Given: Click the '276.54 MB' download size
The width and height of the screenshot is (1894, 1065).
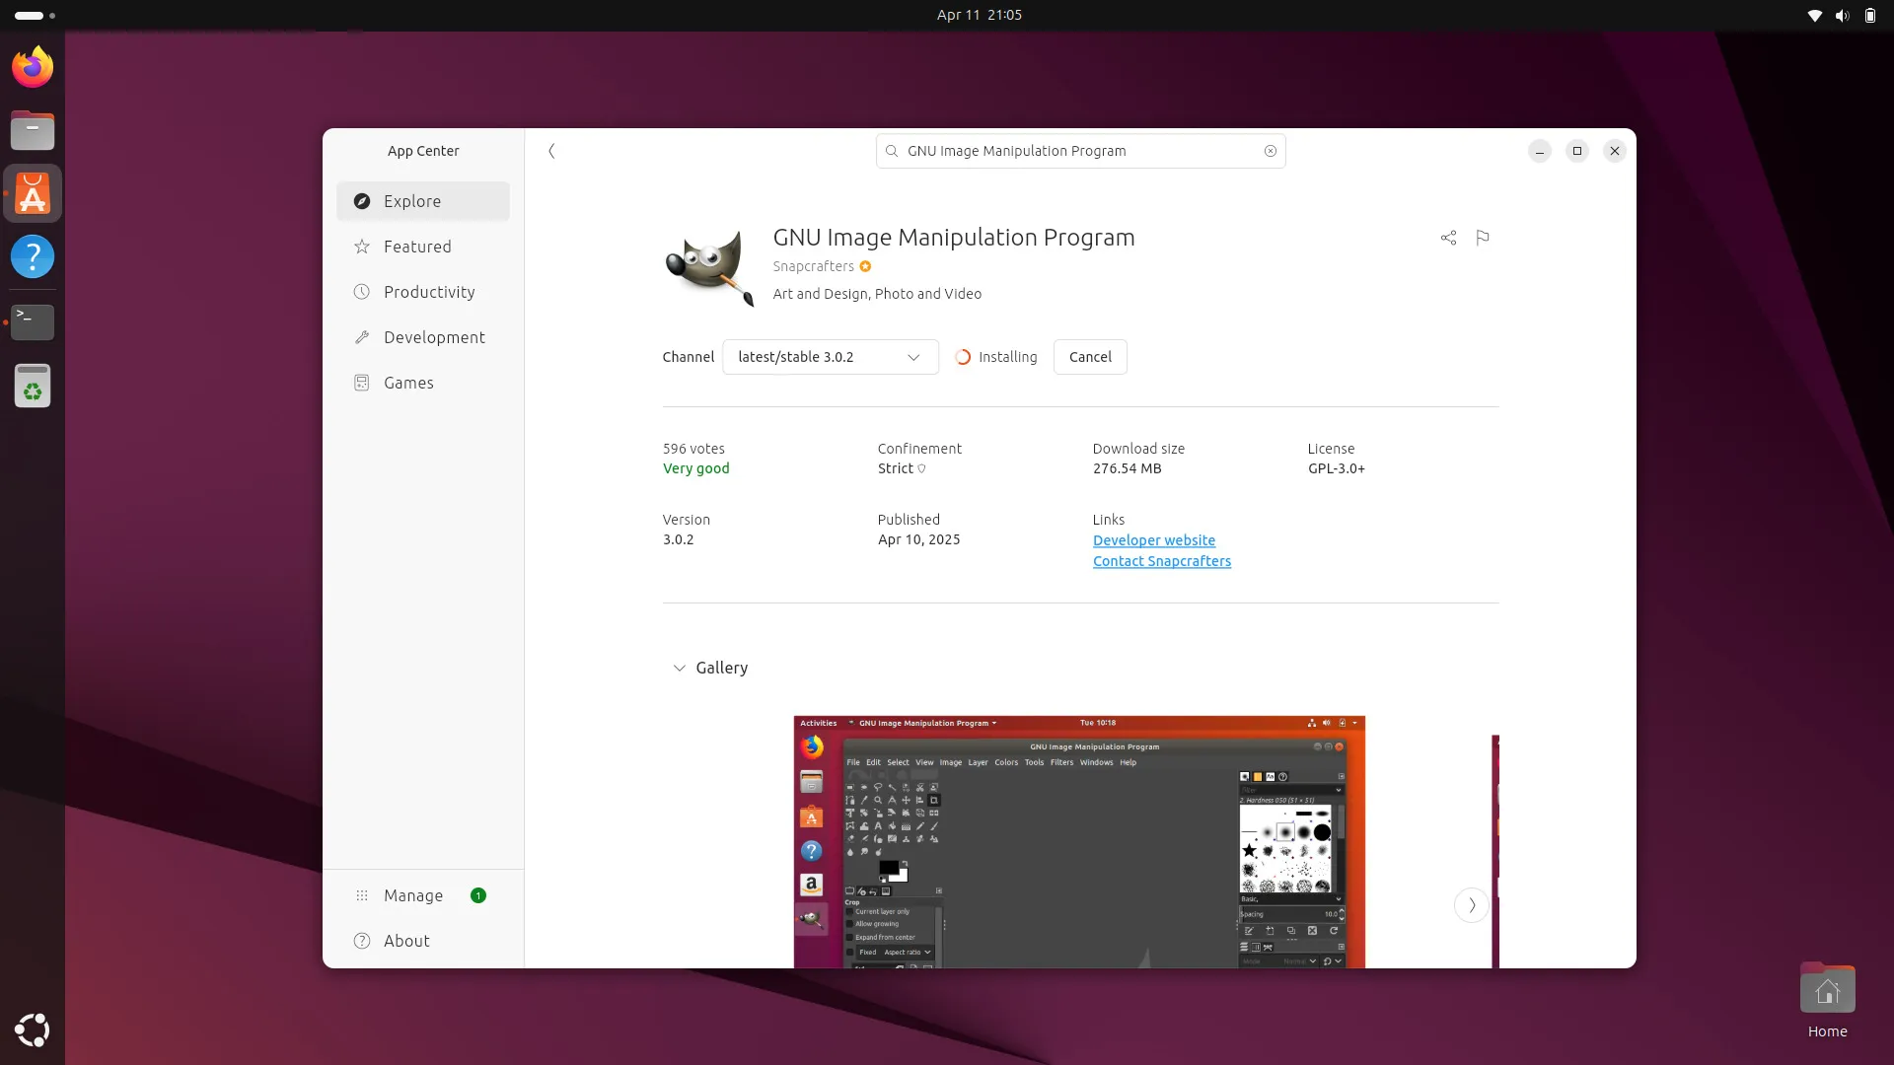Looking at the screenshot, I should (x=1128, y=468).
